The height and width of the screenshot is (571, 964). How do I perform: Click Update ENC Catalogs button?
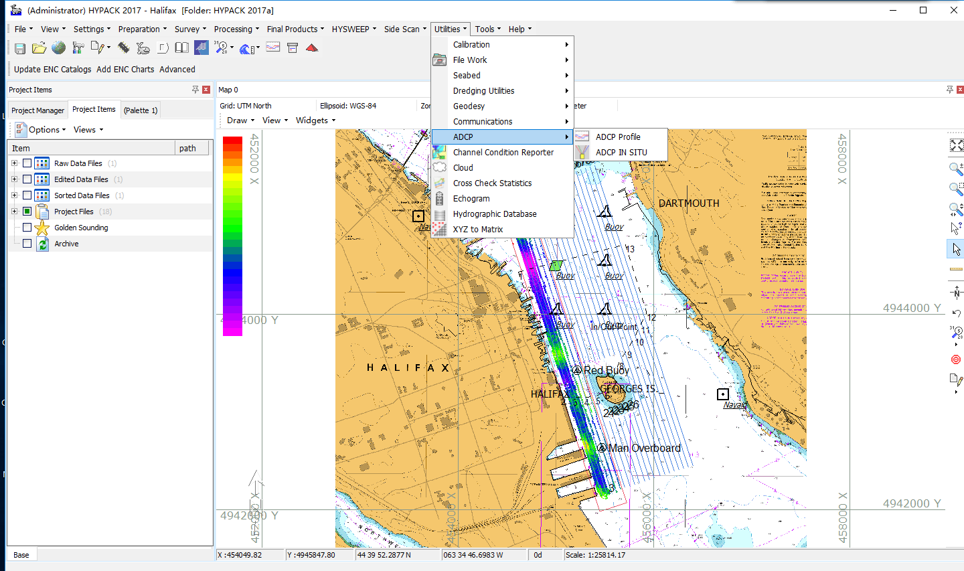(x=52, y=70)
